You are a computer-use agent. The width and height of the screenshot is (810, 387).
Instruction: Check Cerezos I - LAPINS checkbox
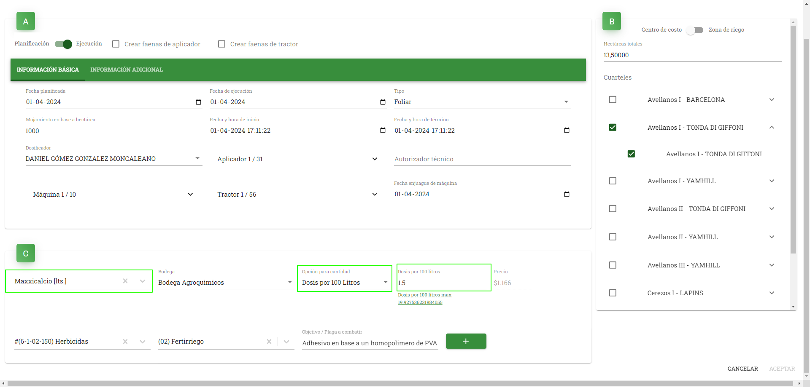point(613,293)
